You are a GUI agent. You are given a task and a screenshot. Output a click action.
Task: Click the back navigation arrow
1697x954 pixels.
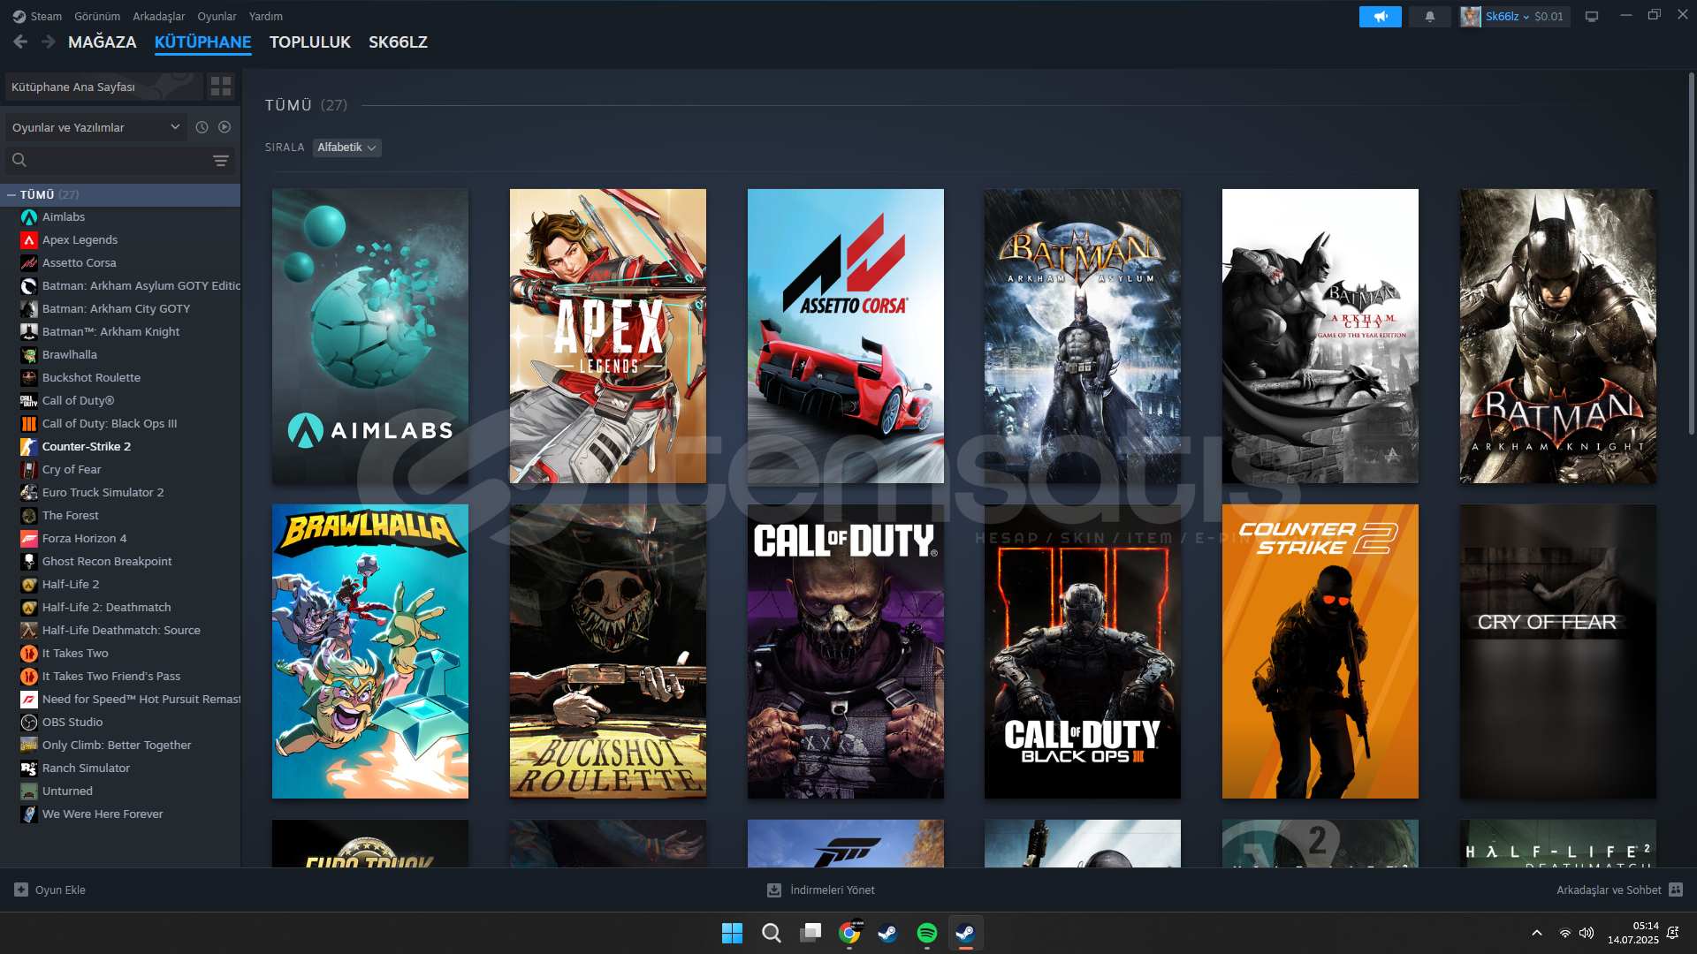point(20,42)
